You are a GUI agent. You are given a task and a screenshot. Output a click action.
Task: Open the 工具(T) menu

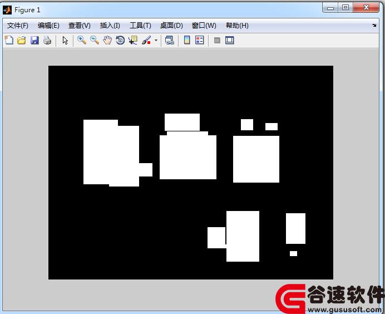(x=140, y=26)
